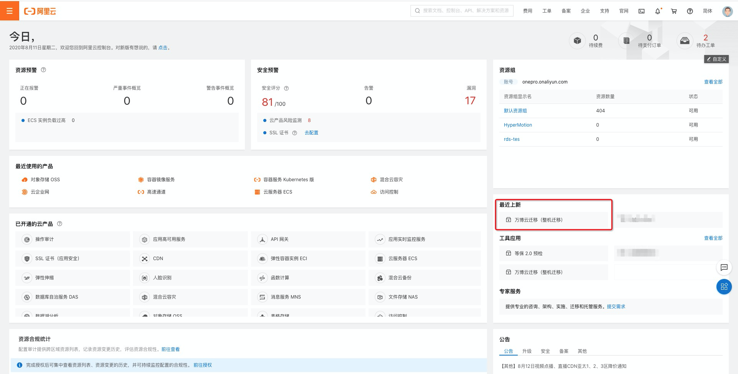Show the SSL certificate help tooltip

[x=295, y=133]
